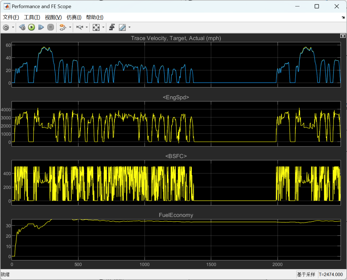Click the 基于采样 status bar label
347x280 pixels.
pyautogui.click(x=306, y=275)
